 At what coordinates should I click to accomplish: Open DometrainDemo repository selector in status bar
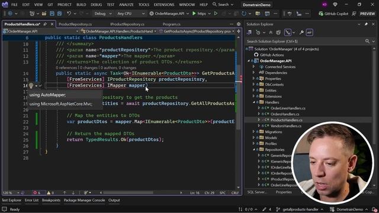[349, 209]
